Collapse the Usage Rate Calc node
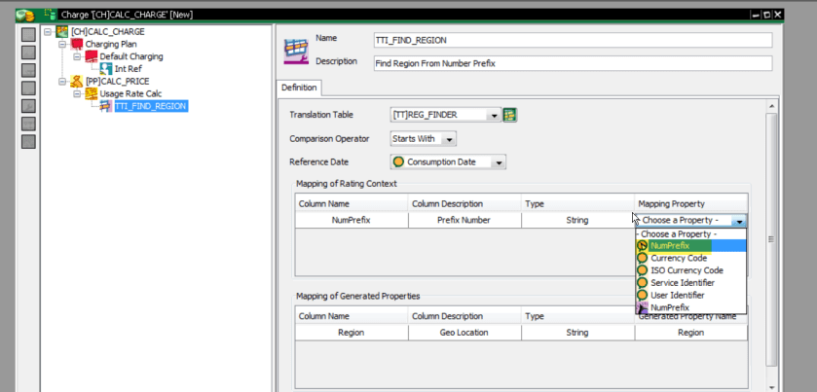 click(x=77, y=93)
